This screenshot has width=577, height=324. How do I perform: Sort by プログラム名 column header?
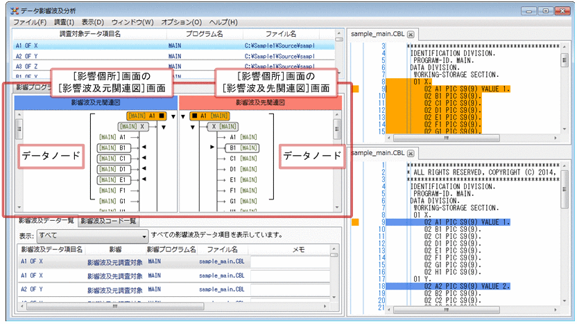[205, 34]
